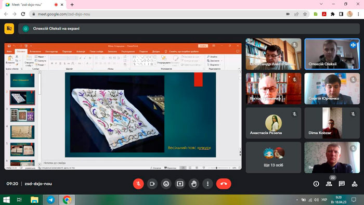Show hidden system tray icons
364x205 pixels.
tap(297, 200)
